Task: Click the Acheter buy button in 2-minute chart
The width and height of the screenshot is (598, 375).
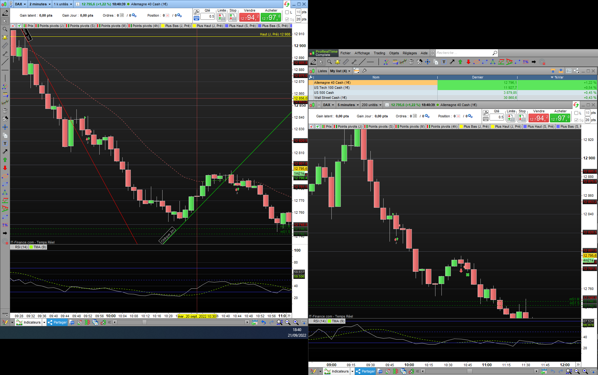Action: (x=271, y=17)
